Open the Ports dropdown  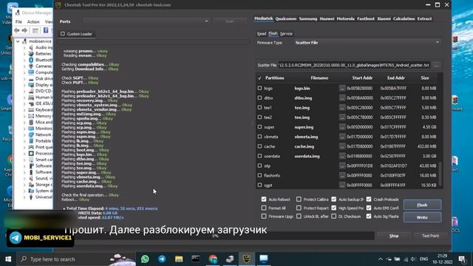[146, 21]
